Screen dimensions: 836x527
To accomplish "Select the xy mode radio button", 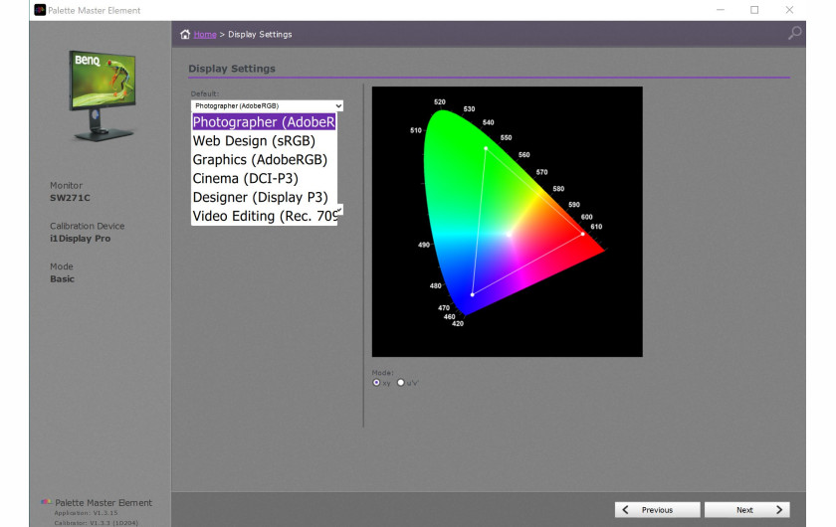I will click(x=376, y=383).
